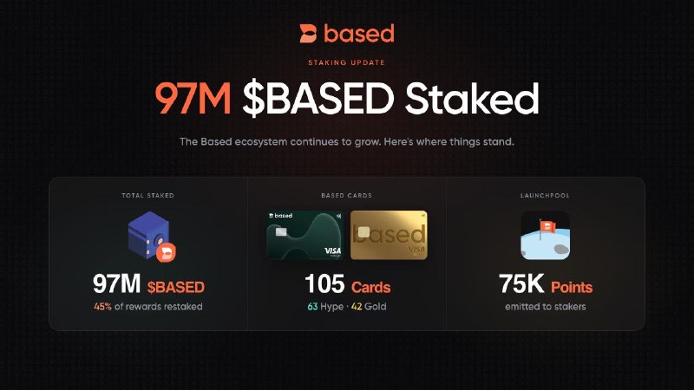Click the 63 Hype · 42 Gold text
The height and width of the screenshot is (390, 694).
pyautogui.click(x=347, y=307)
